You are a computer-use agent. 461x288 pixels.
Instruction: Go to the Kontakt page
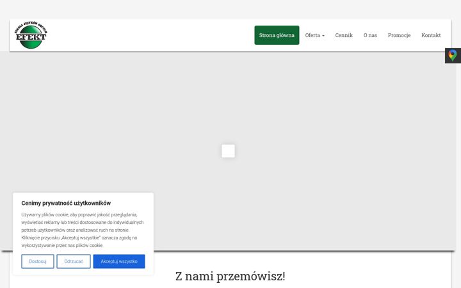[431, 35]
